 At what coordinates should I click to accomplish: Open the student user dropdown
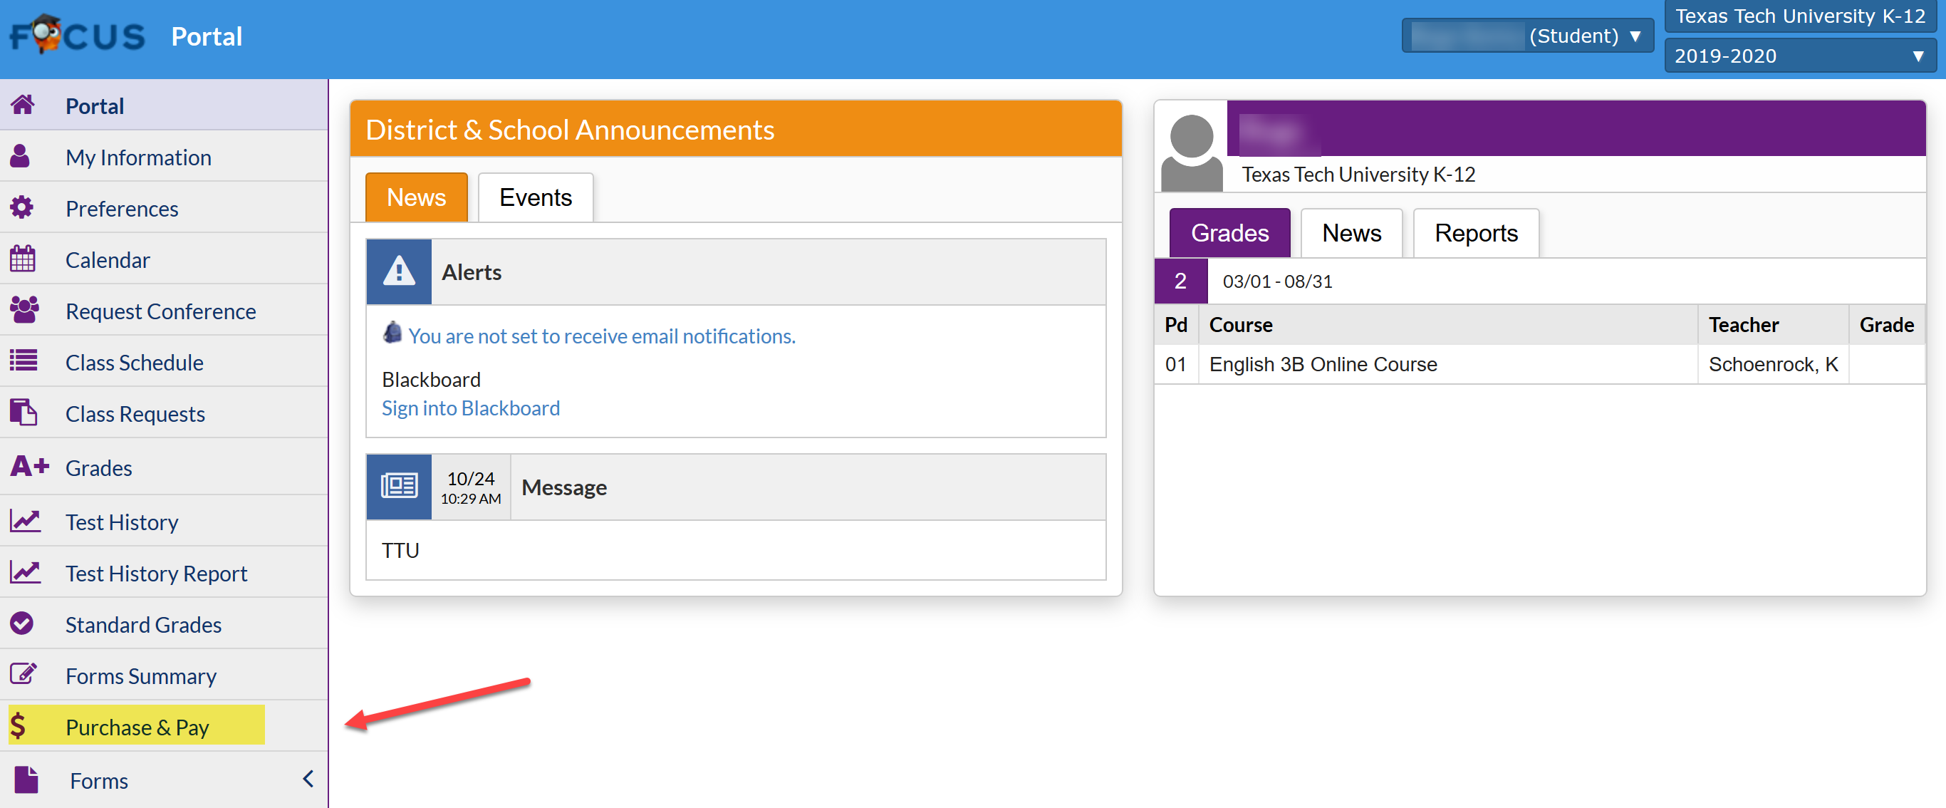coord(1527,36)
